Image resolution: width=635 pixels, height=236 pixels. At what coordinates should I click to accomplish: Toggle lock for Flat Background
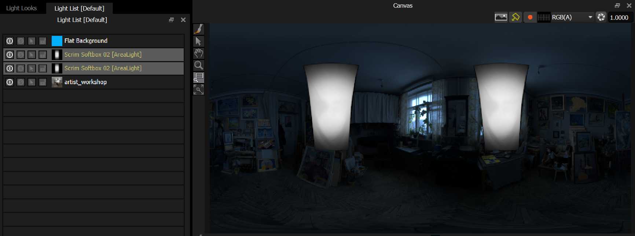point(43,41)
